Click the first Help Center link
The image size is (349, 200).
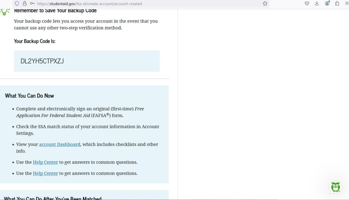click(45, 162)
